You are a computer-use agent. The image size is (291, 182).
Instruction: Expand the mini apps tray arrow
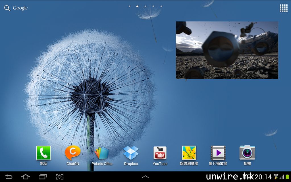point(145,177)
